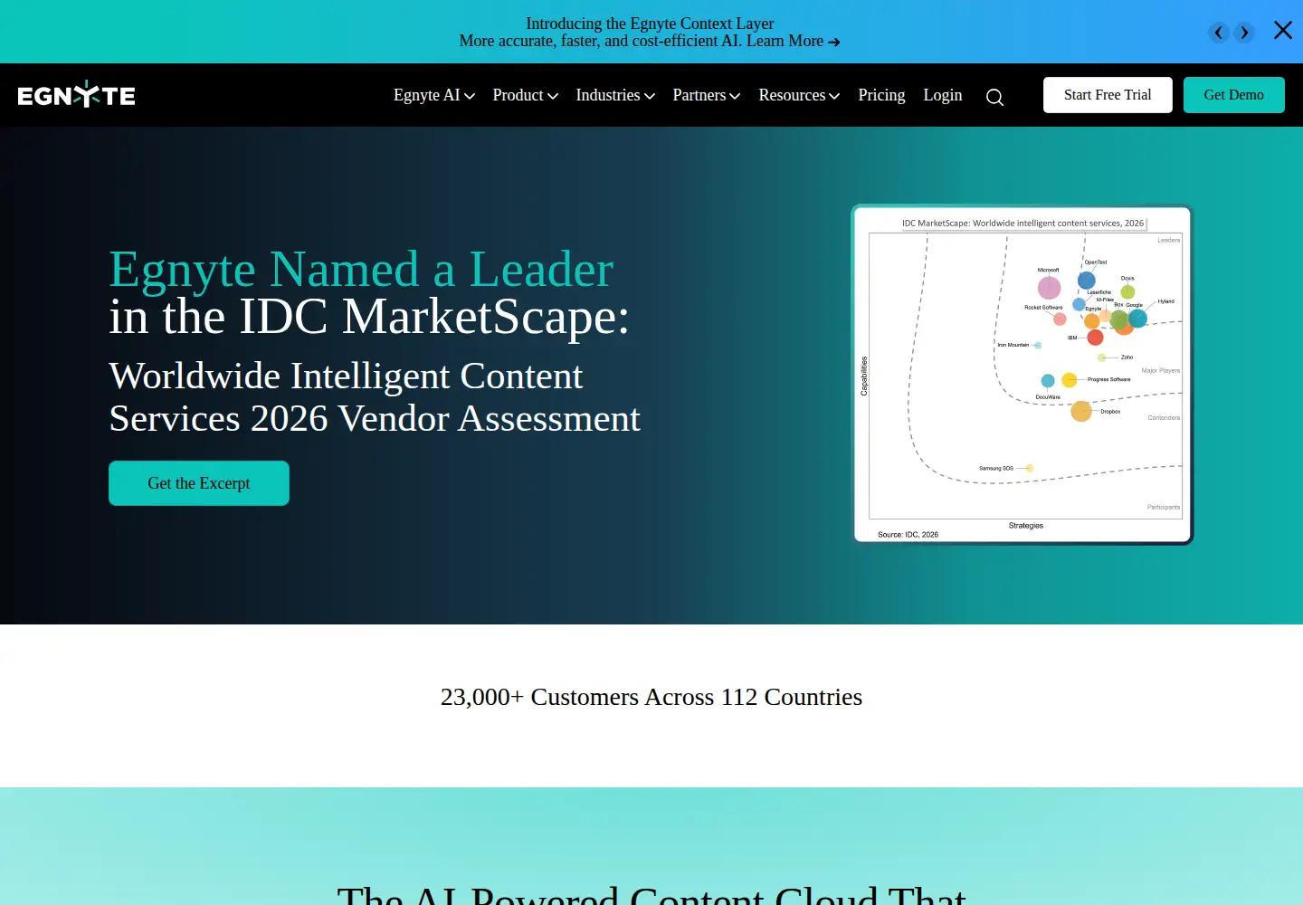Advance to the next announcement banner slide

[x=1244, y=33]
